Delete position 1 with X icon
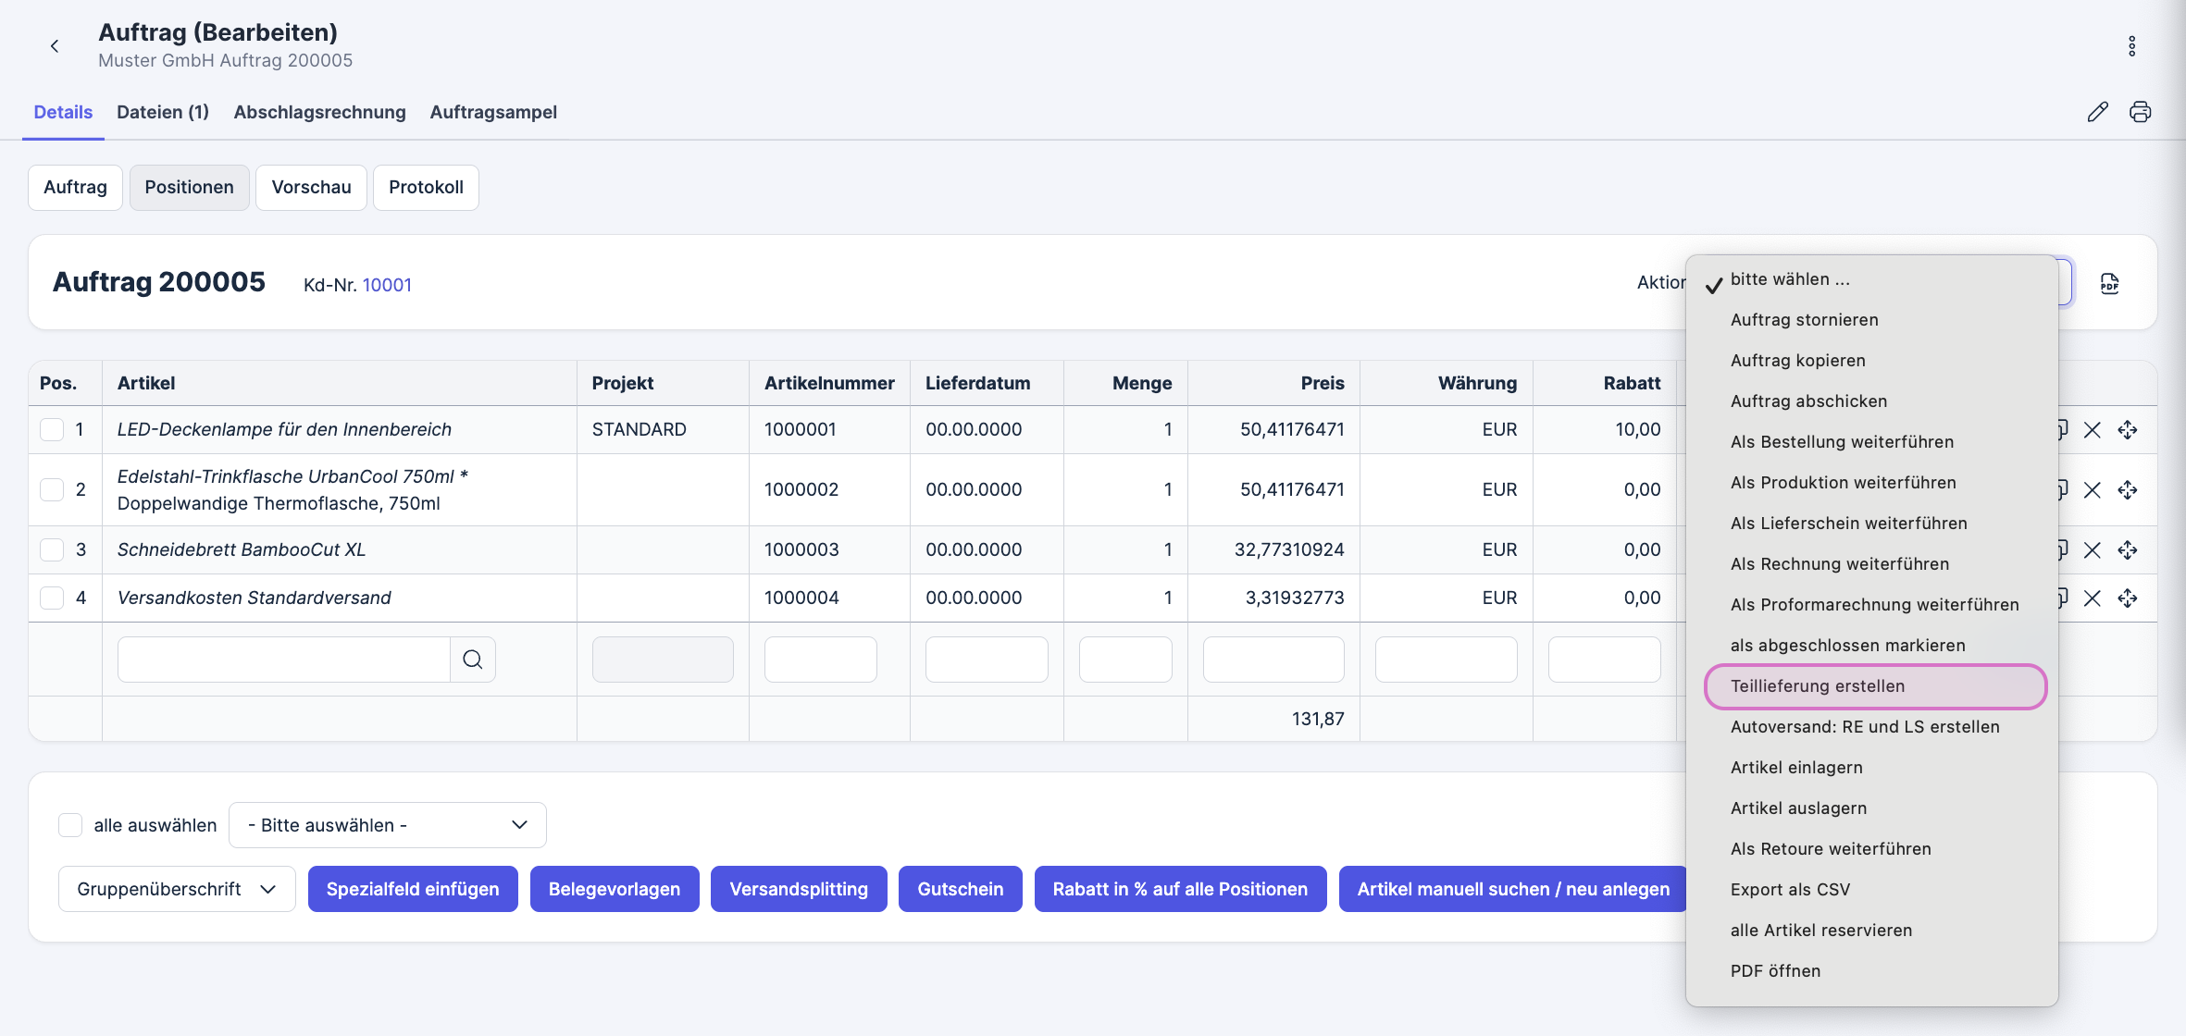This screenshot has height=1036, width=2186. coord(2092,430)
